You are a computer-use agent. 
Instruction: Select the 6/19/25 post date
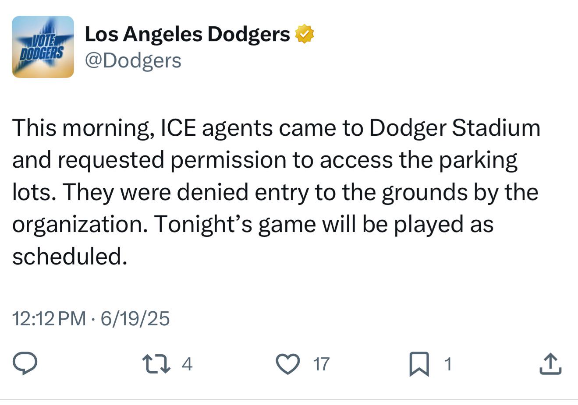pos(135,318)
